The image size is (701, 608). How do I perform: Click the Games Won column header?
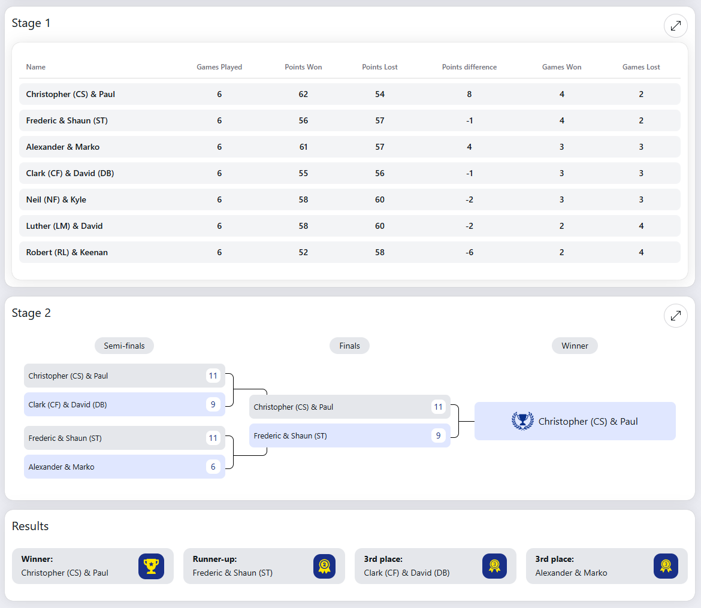(561, 67)
